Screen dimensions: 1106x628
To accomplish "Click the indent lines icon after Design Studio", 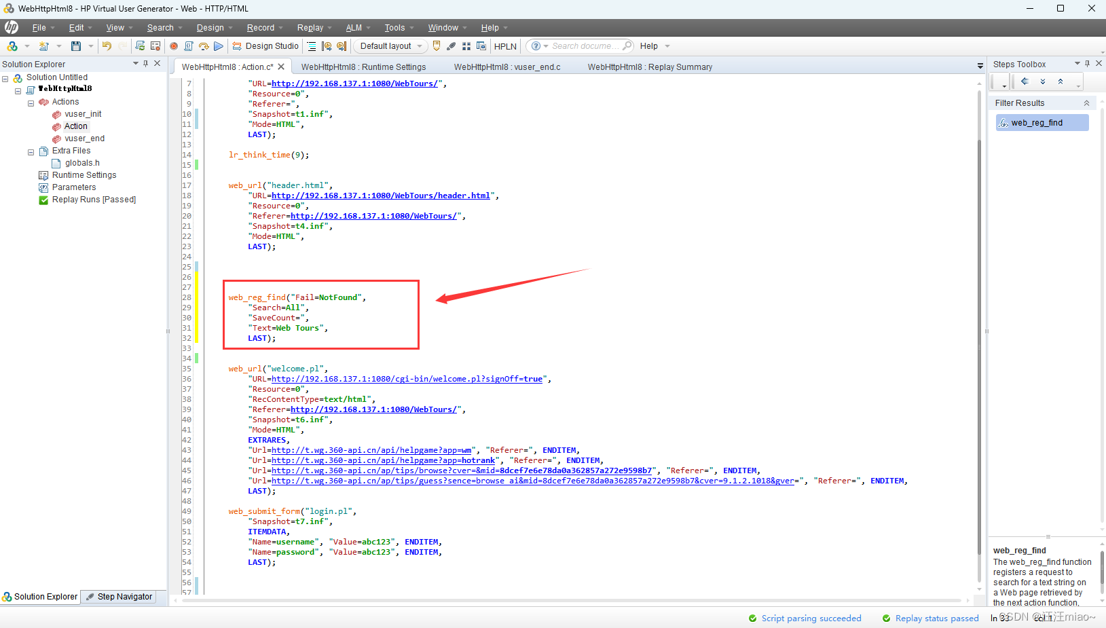I will pos(312,46).
